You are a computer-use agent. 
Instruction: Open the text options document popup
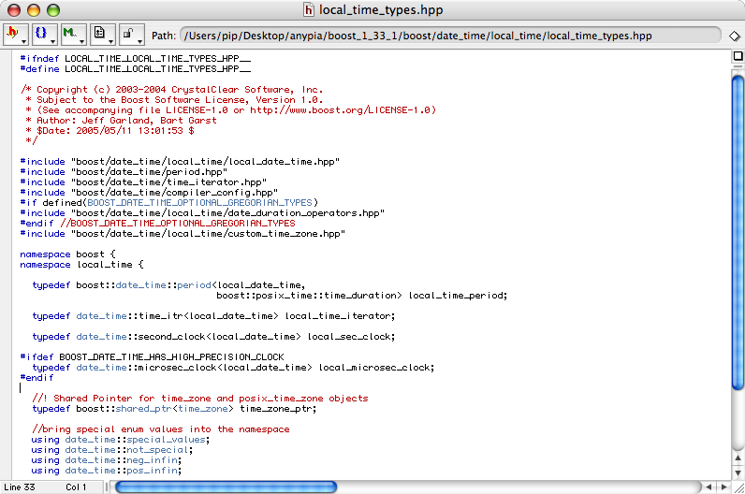pyautogui.click(x=103, y=35)
